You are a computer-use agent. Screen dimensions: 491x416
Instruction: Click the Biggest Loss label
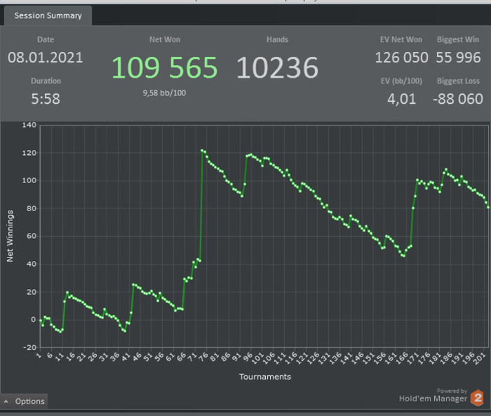point(458,81)
